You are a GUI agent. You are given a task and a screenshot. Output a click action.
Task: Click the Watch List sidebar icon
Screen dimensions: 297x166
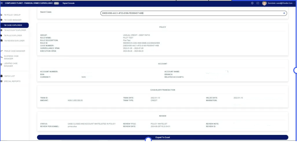point(2,76)
